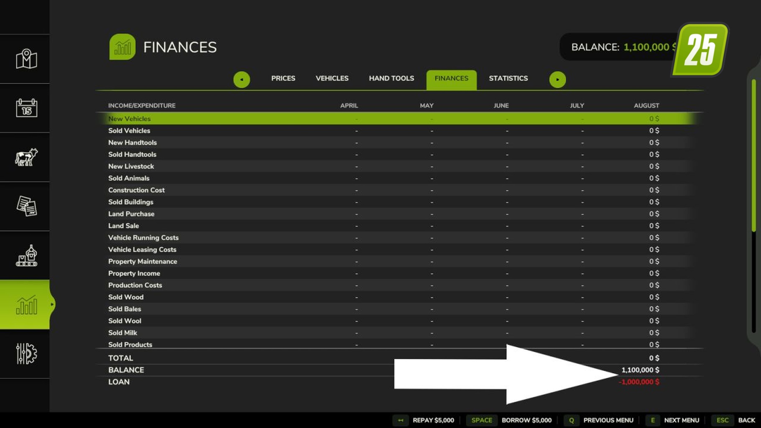This screenshot has height=428, width=761.
Task: Open the production chains factory icon
Action: pos(26,255)
